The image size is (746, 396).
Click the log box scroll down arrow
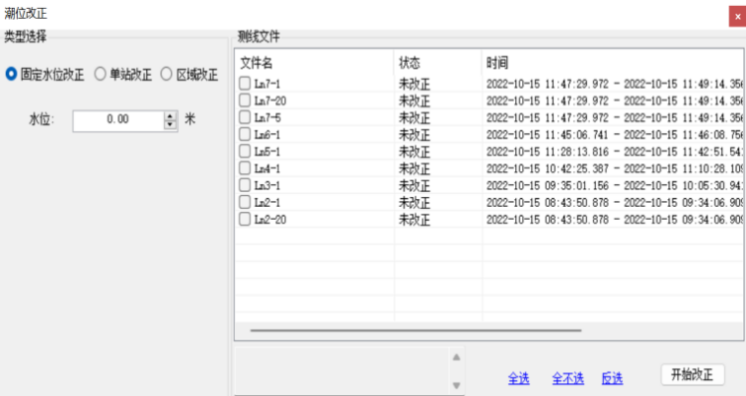(x=457, y=385)
